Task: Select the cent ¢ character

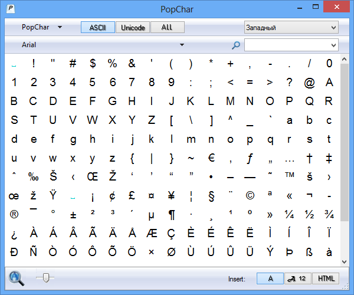Action: [x=112, y=196]
